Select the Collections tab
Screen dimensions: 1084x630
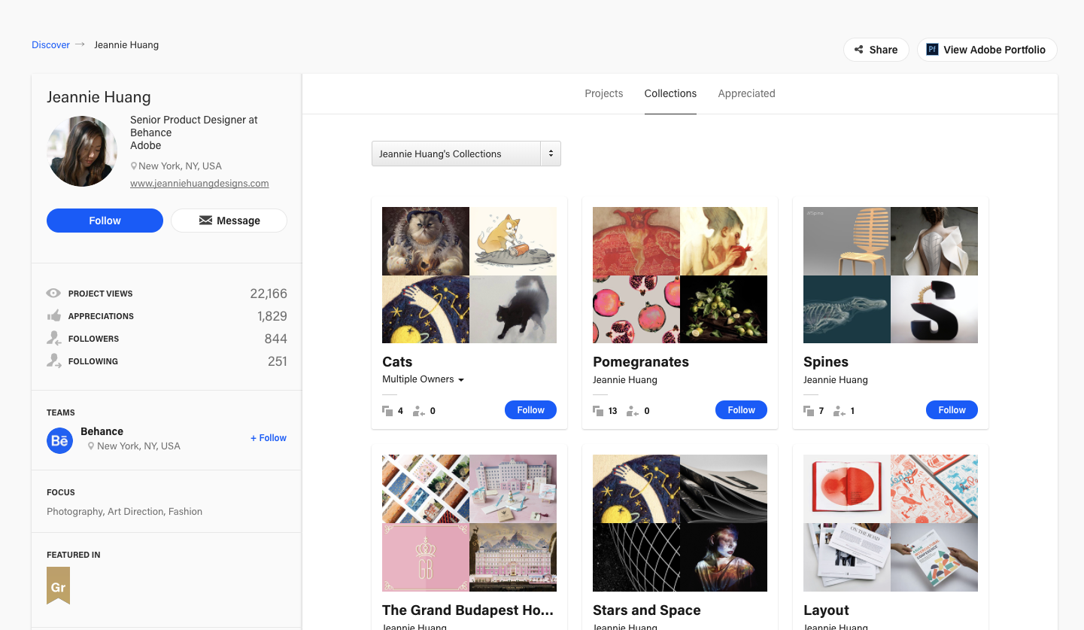[670, 93]
